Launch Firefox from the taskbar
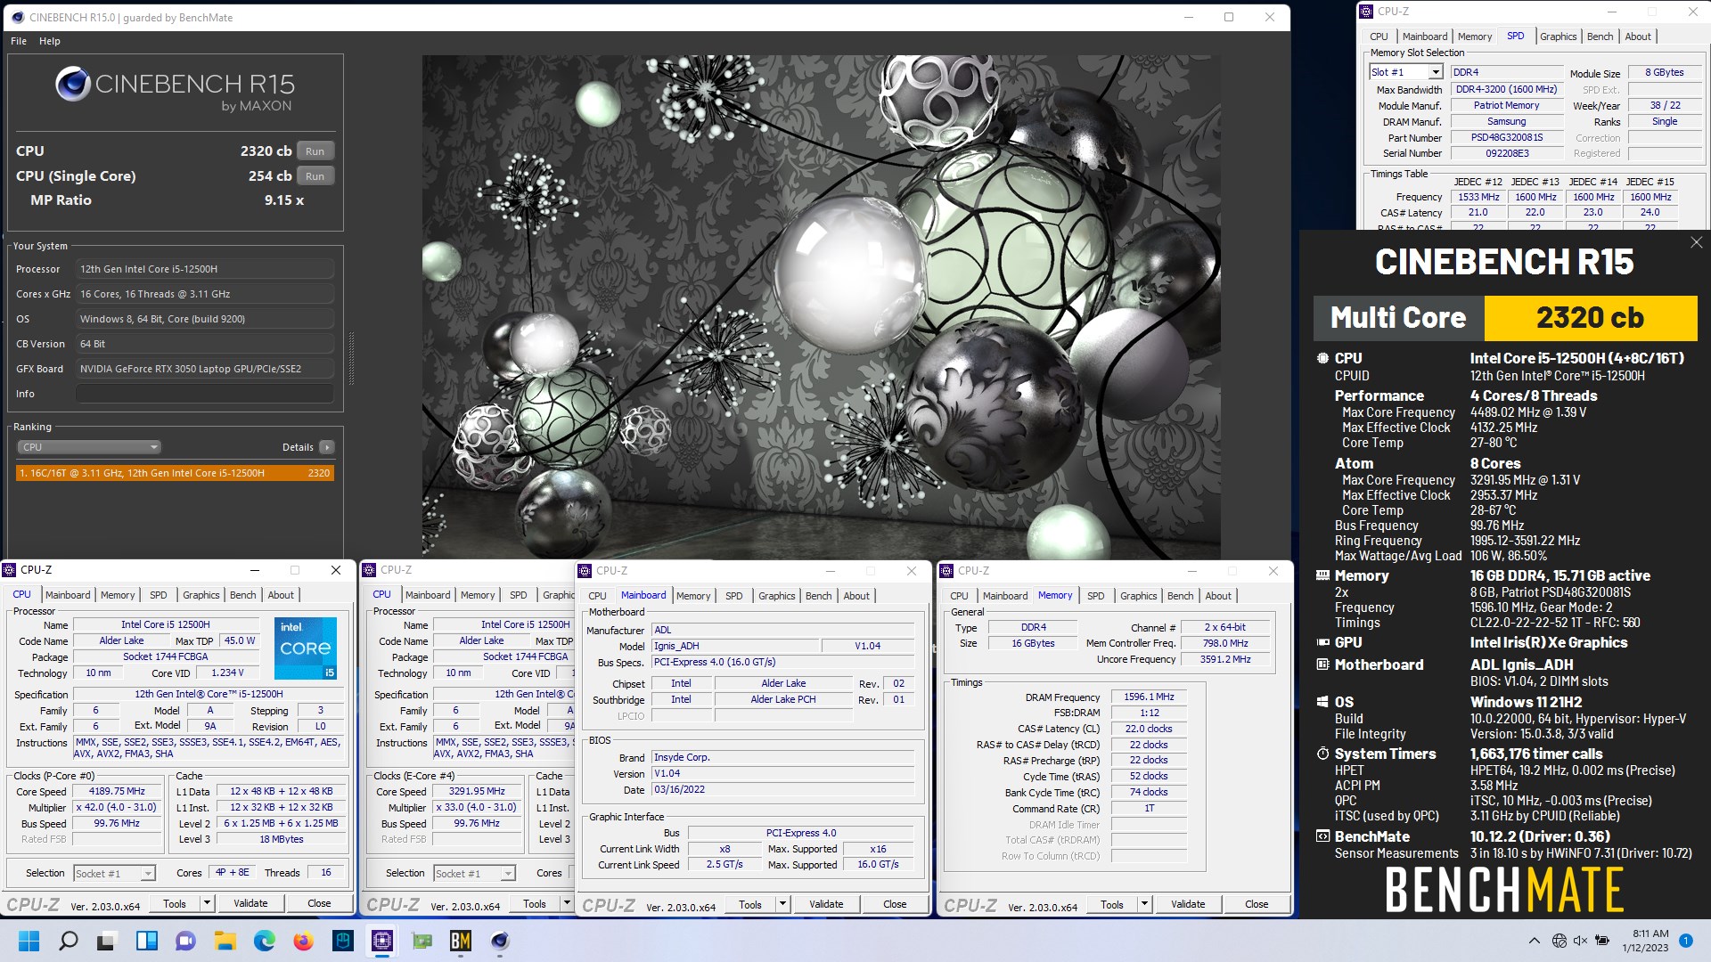The image size is (1711, 962). pyautogui.click(x=303, y=941)
